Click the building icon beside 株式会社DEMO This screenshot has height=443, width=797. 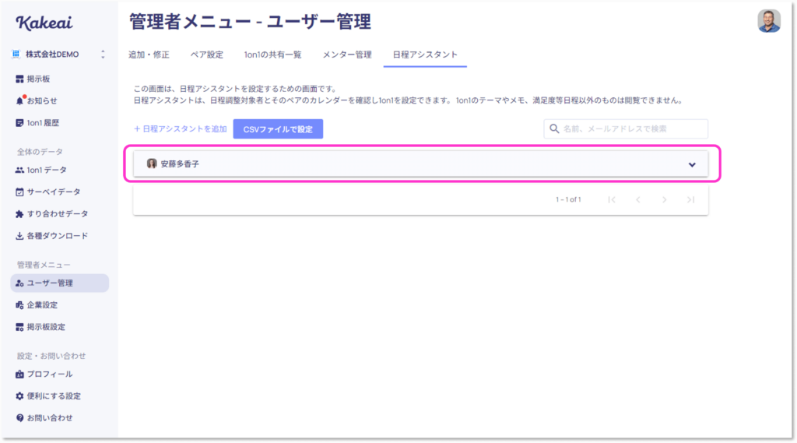tap(16, 54)
